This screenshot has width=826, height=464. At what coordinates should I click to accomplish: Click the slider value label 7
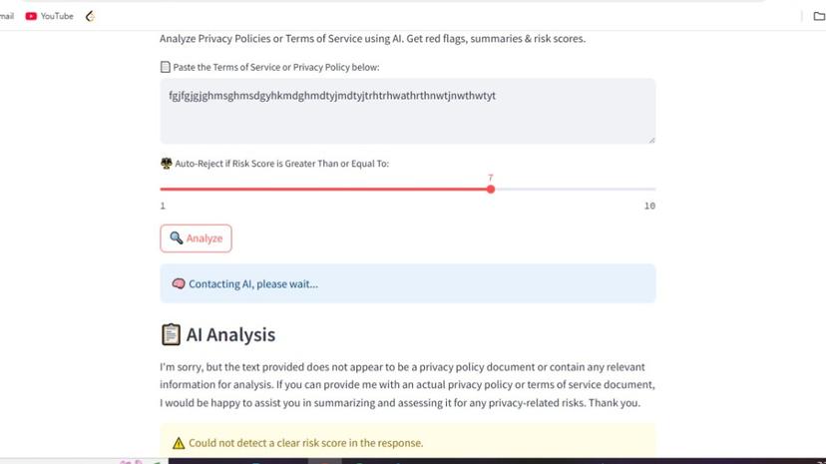point(491,178)
